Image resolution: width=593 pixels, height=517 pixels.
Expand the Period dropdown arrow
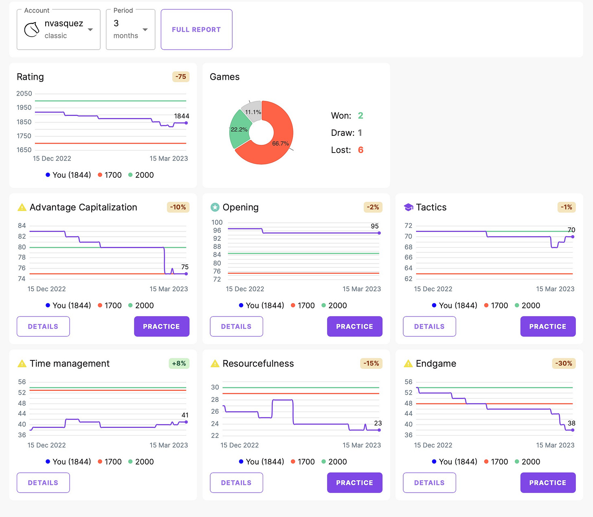tap(145, 30)
